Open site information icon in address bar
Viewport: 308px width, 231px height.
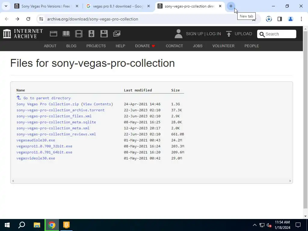pos(41,19)
